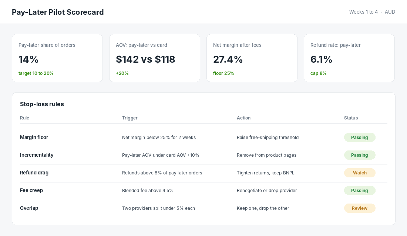Click 'Raise free-shipping threshold' action
The height and width of the screenshot is (236, 407).
coord(268,138)
